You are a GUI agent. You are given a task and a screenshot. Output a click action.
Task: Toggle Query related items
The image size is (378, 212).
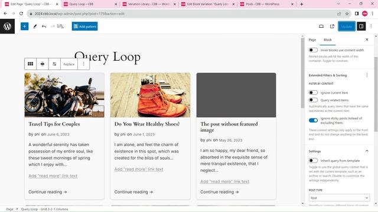[x=313, y=100]
